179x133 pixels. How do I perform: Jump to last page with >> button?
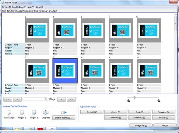(71, 99)
